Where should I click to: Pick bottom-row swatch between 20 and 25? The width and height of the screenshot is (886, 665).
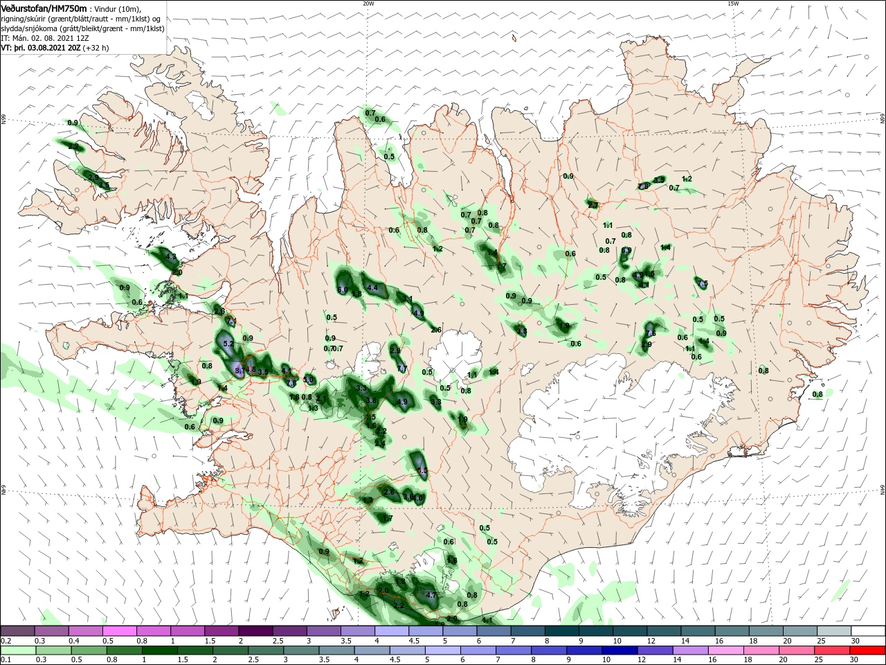tap(797, 650)
